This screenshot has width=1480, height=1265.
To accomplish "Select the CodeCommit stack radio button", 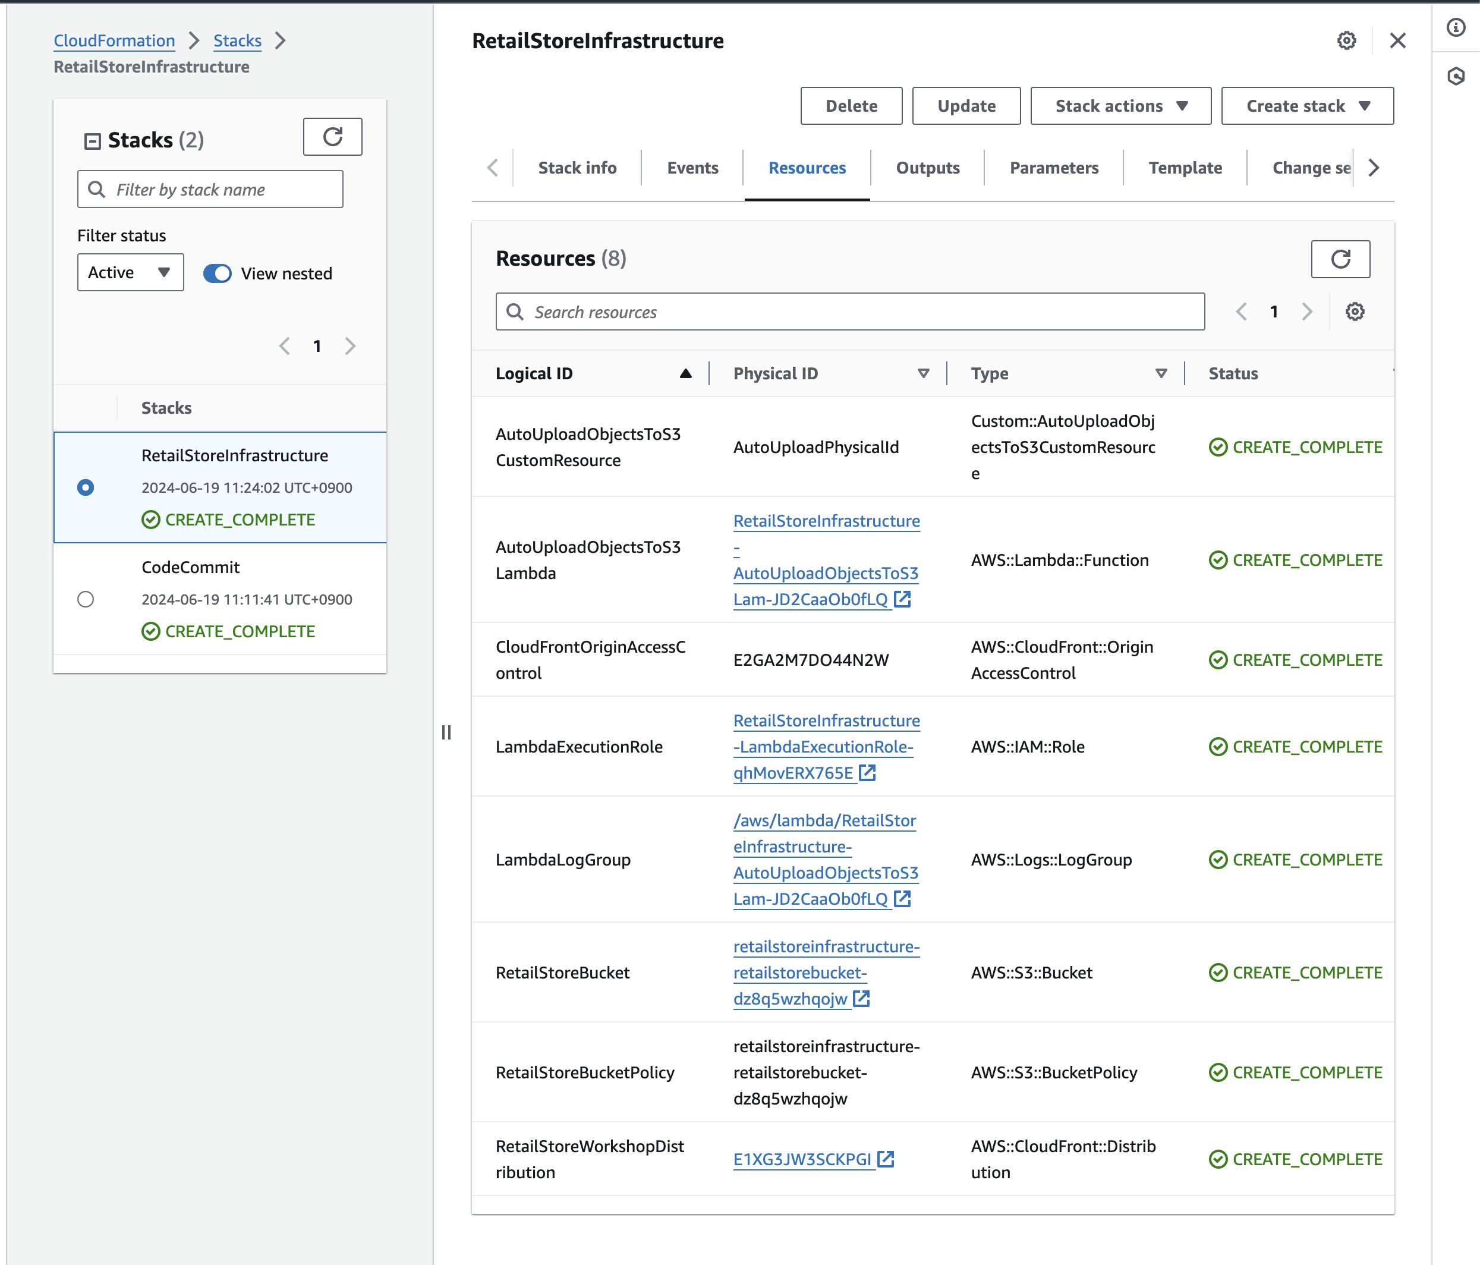I will (x=86, y=599).
